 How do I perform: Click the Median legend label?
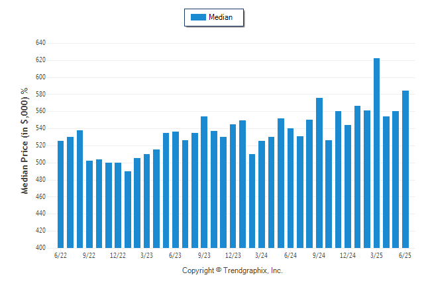tap(221, 17)
